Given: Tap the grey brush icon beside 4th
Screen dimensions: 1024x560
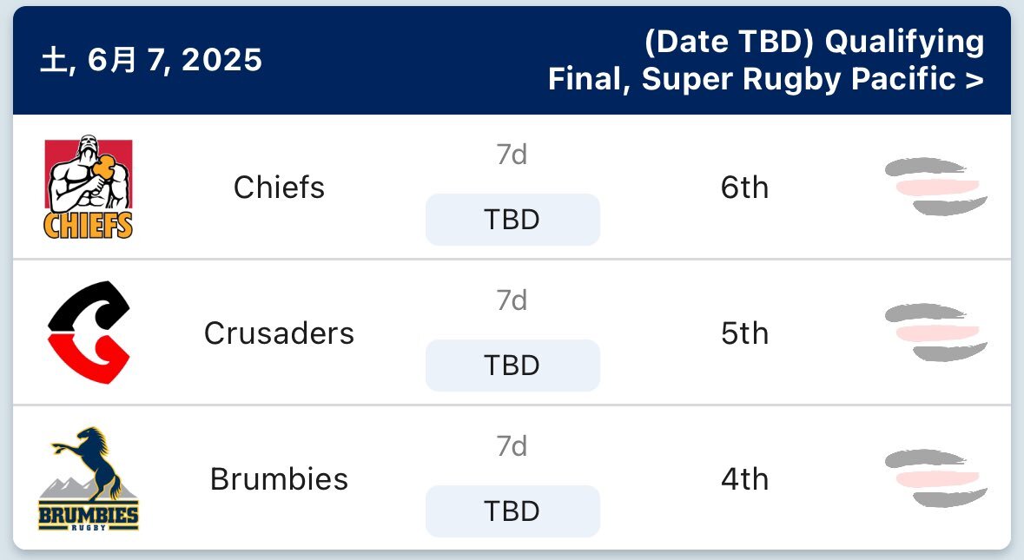Looking at the screenshot, I should [935, 478].
